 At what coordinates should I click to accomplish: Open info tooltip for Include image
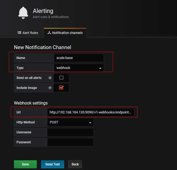click(50, 88)
